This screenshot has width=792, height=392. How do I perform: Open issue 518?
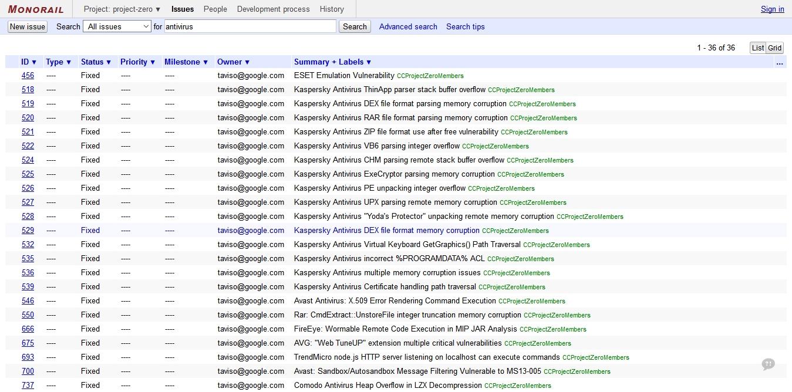click(28, 90)
